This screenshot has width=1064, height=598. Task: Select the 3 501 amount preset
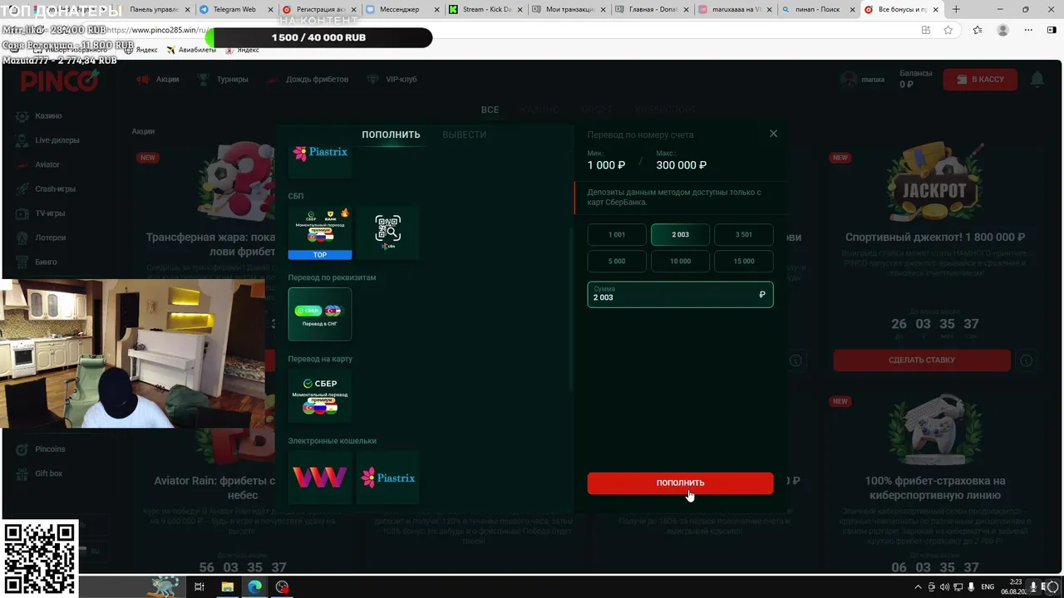(743, 234)
